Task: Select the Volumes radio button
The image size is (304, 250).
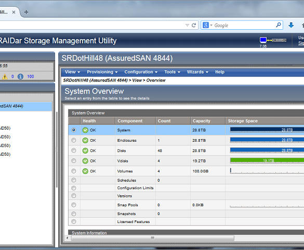Action: point(74,171)
